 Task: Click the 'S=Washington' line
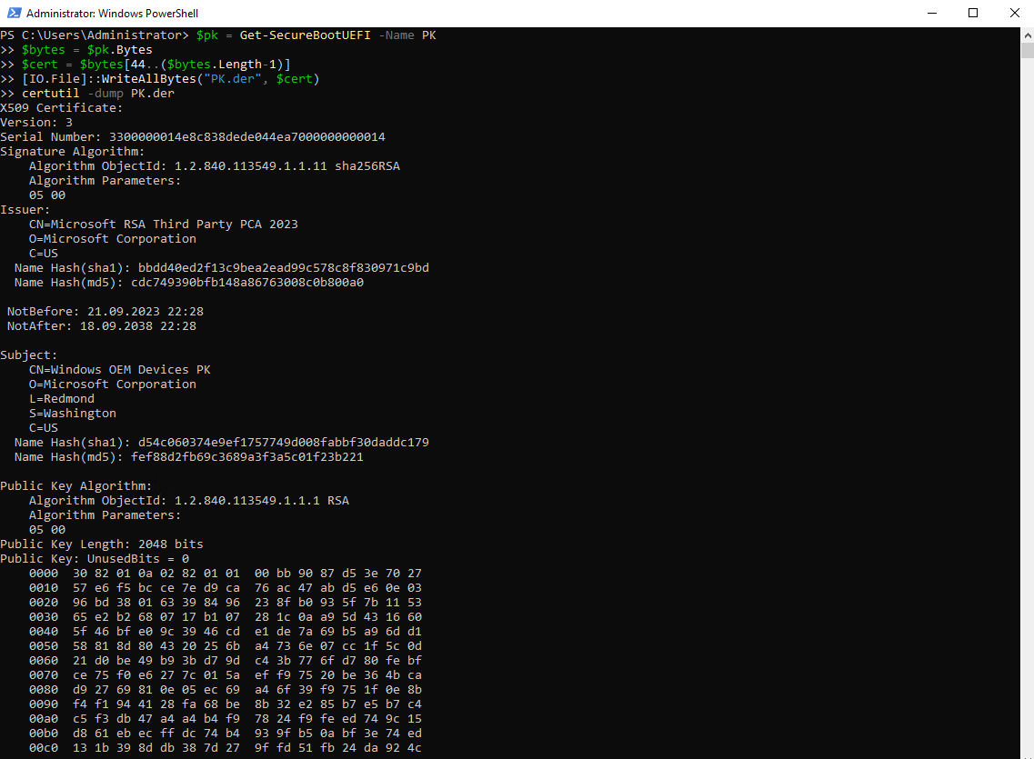pyautogui.click(x=73, y=413)
